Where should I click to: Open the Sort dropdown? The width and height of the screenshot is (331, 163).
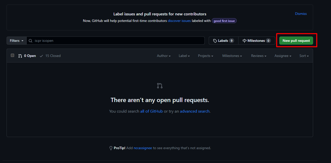click(x=304, y=56)
